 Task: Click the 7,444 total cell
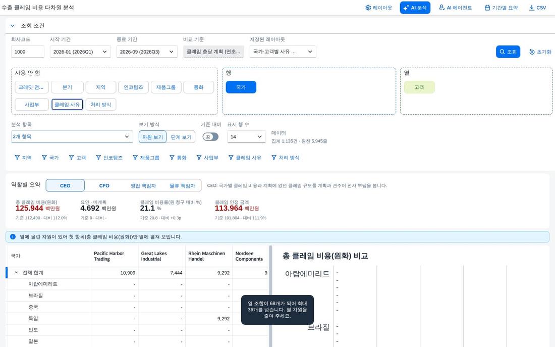[x=162, y=273]
